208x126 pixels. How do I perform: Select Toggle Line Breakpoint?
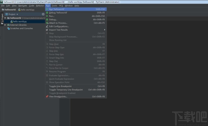coord(76,86)
